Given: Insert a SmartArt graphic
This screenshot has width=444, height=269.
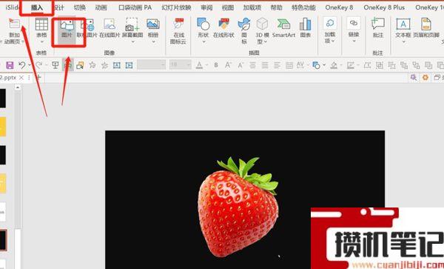Looking at the screenshot, I should (x=283, y=28).
